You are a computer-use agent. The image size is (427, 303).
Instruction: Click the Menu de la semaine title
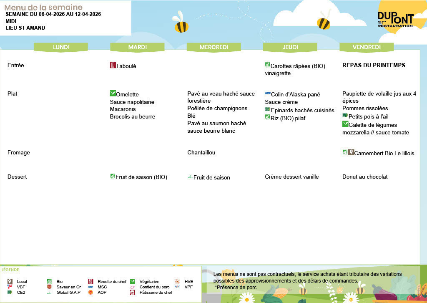[x=43, y=8]
